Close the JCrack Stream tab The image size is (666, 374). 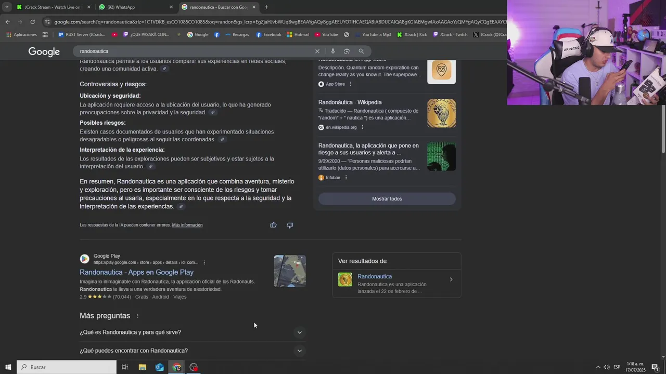coord(88,7)
